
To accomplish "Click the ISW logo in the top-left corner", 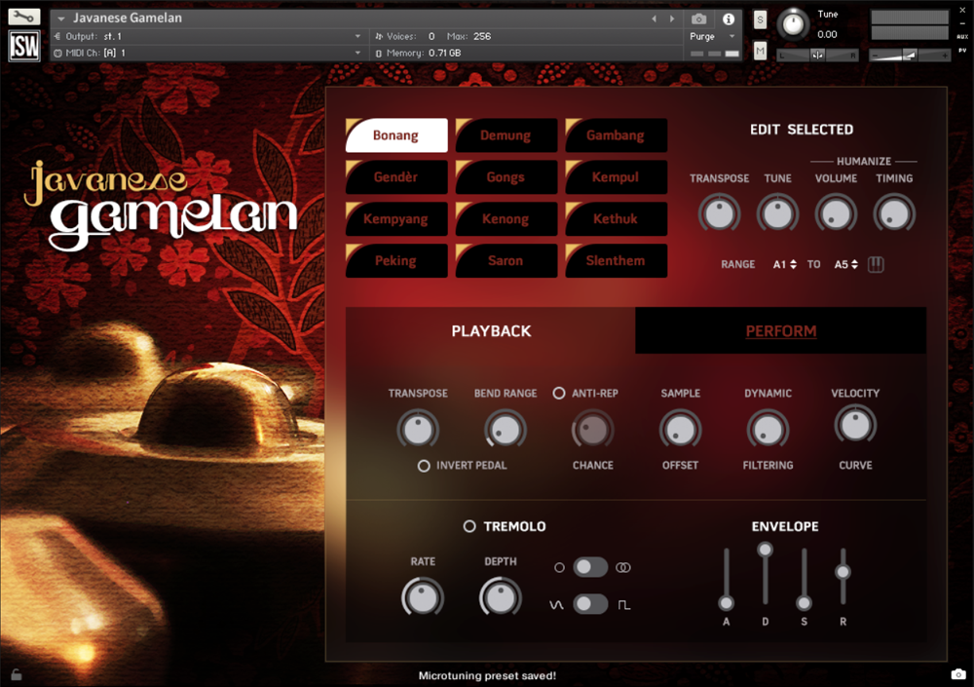I will click(23, 47).
